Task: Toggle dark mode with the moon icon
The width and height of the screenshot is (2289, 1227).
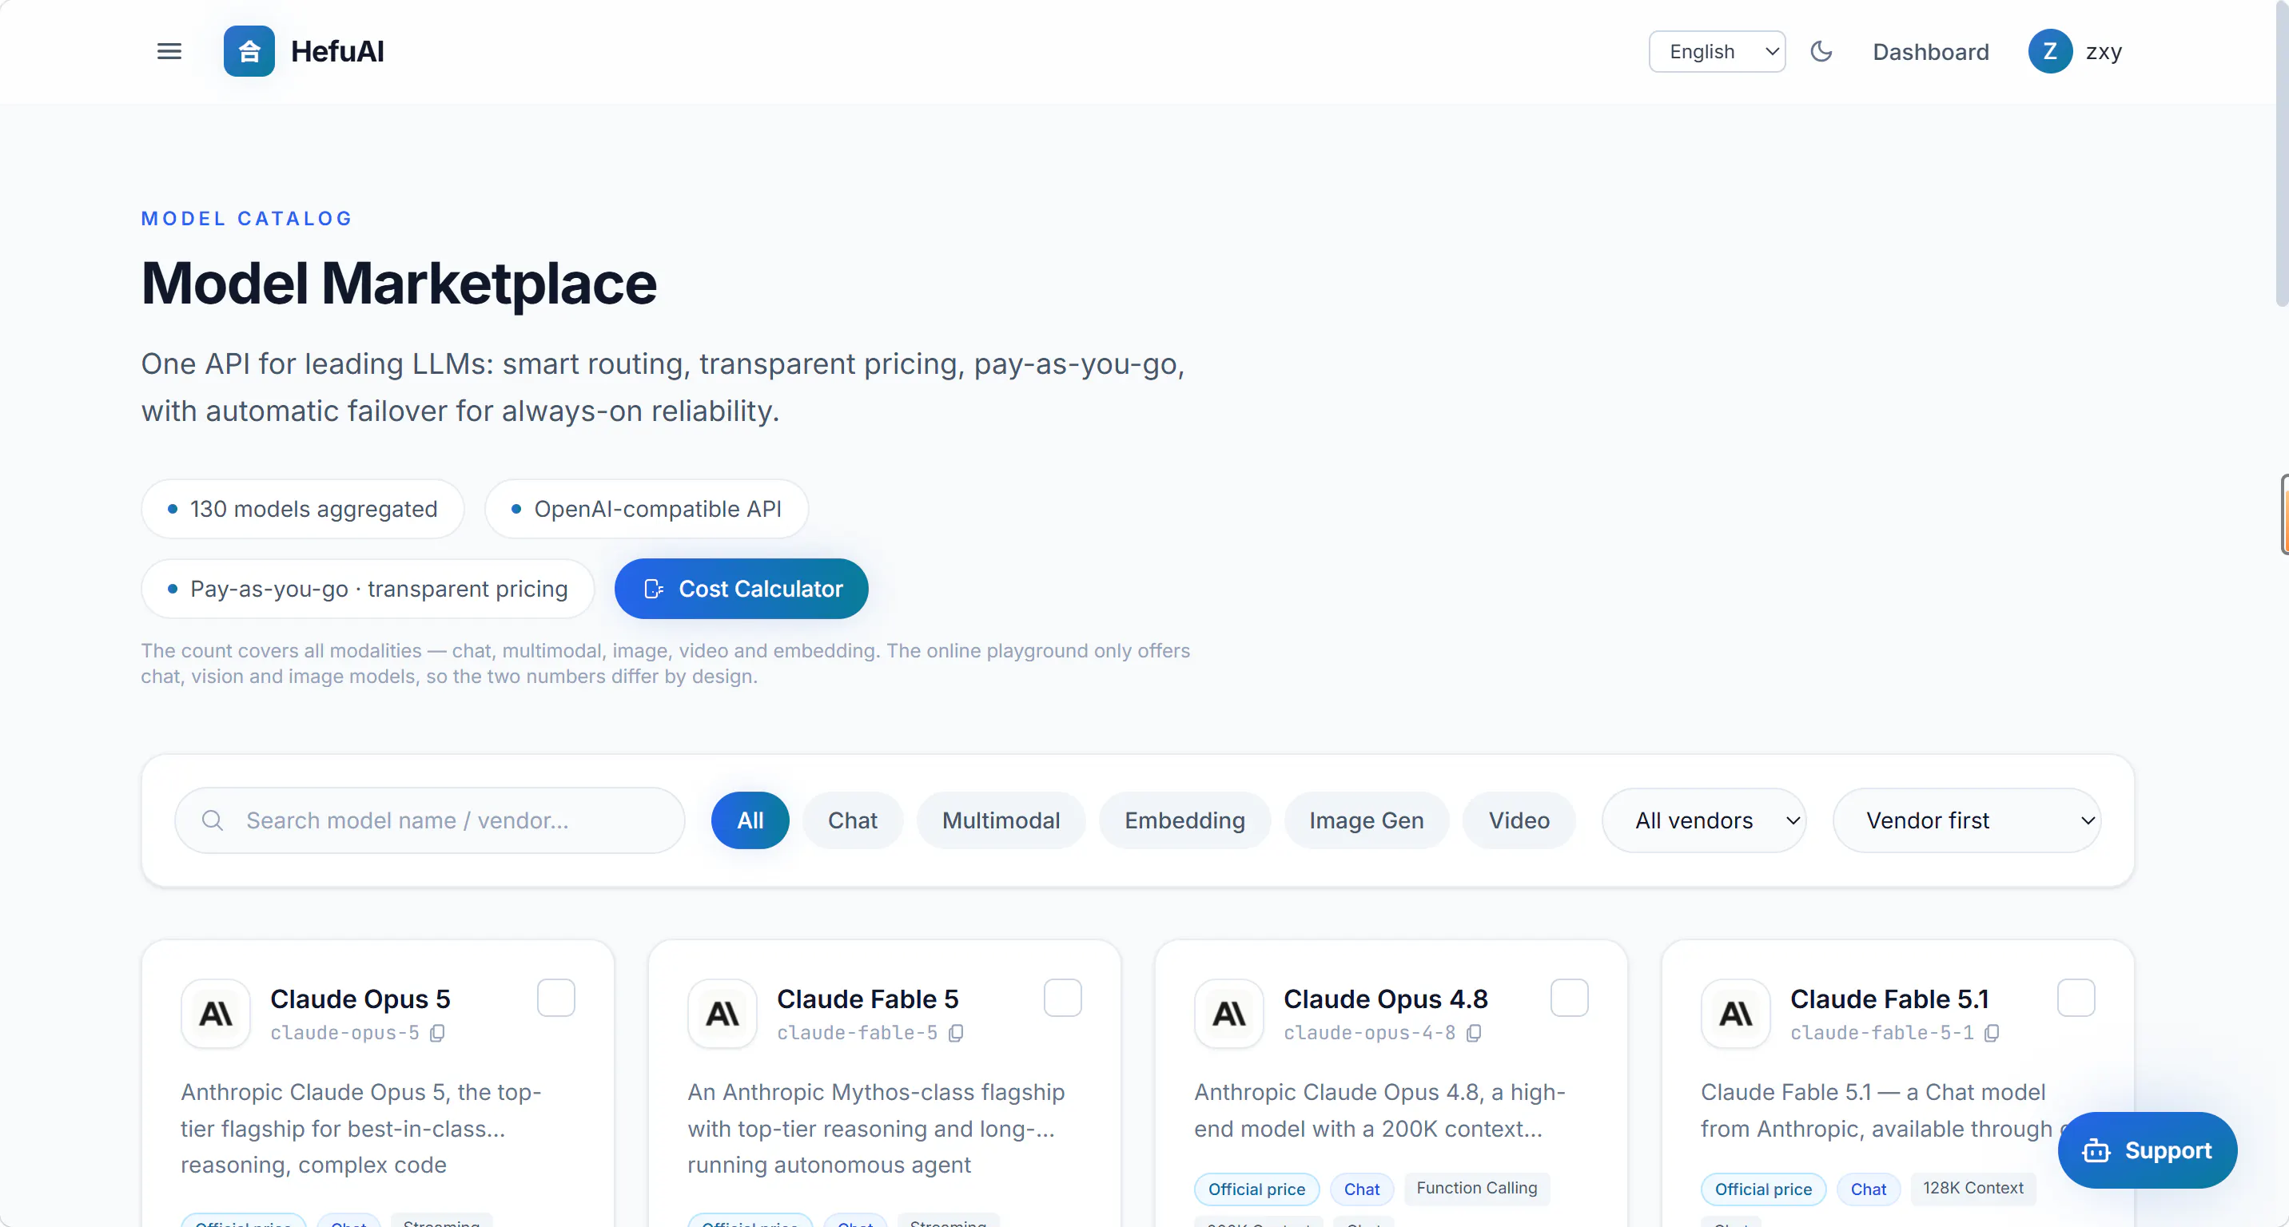Action: point(1821,51)
